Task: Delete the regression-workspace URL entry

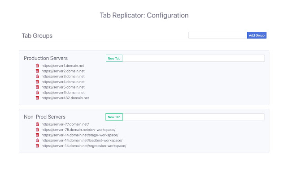Action: coord(38,146)
